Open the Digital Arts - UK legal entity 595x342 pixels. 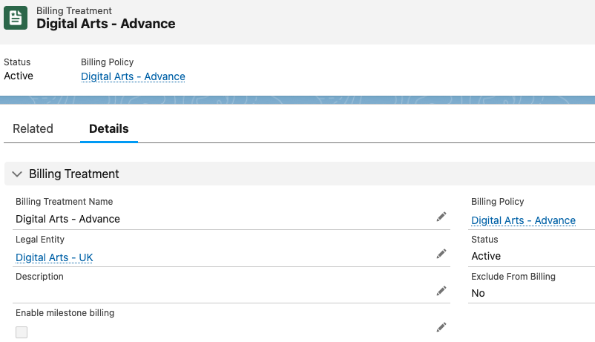(x=54, y=257)
